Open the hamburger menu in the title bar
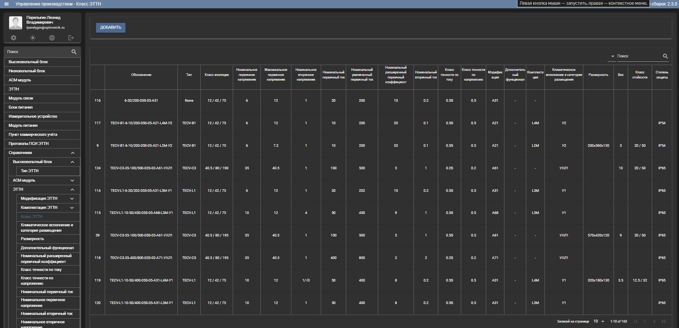 6,4
